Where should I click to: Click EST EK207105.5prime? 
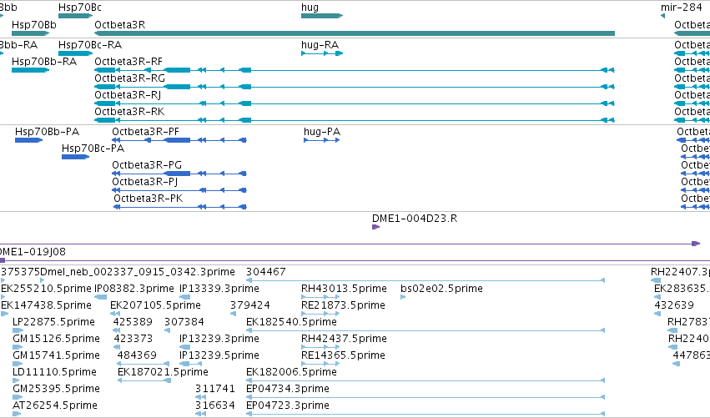tap(155, 305)
